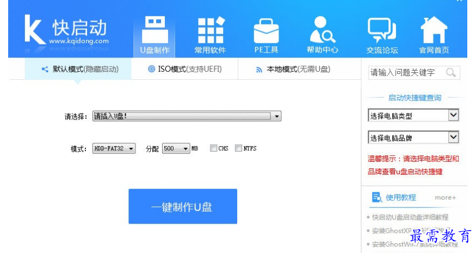Click the 使用教程 heading text
The image size is (476, 253).
tap(401, 198)
